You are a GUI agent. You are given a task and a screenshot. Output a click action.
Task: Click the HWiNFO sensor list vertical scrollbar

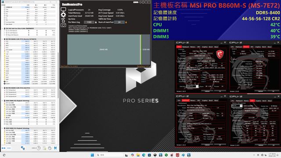tap(58, 75)
